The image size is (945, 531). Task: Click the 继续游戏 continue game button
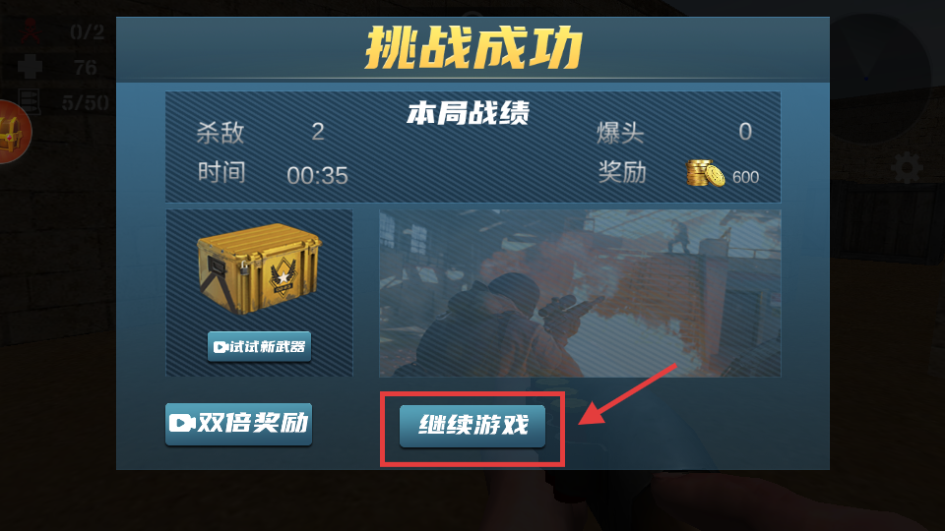[472, 426]
